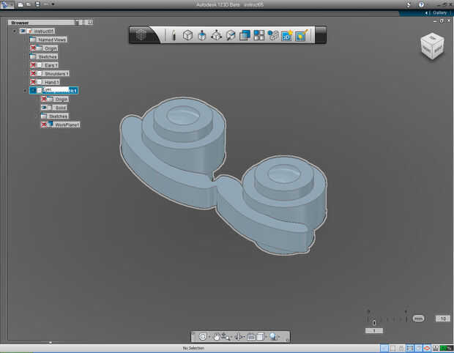Toggle visibility of selected Eyes component
454x353 pixels.
tap(33, 91)
